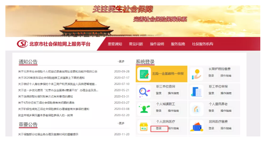Click 登录 under 职工单位申报
263x148 pixels.
click(211, 93)
